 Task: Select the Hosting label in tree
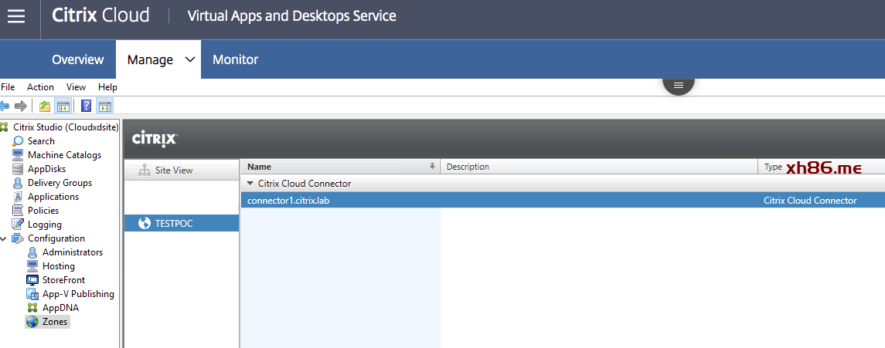pyautogui.click(x=59, y=265)
